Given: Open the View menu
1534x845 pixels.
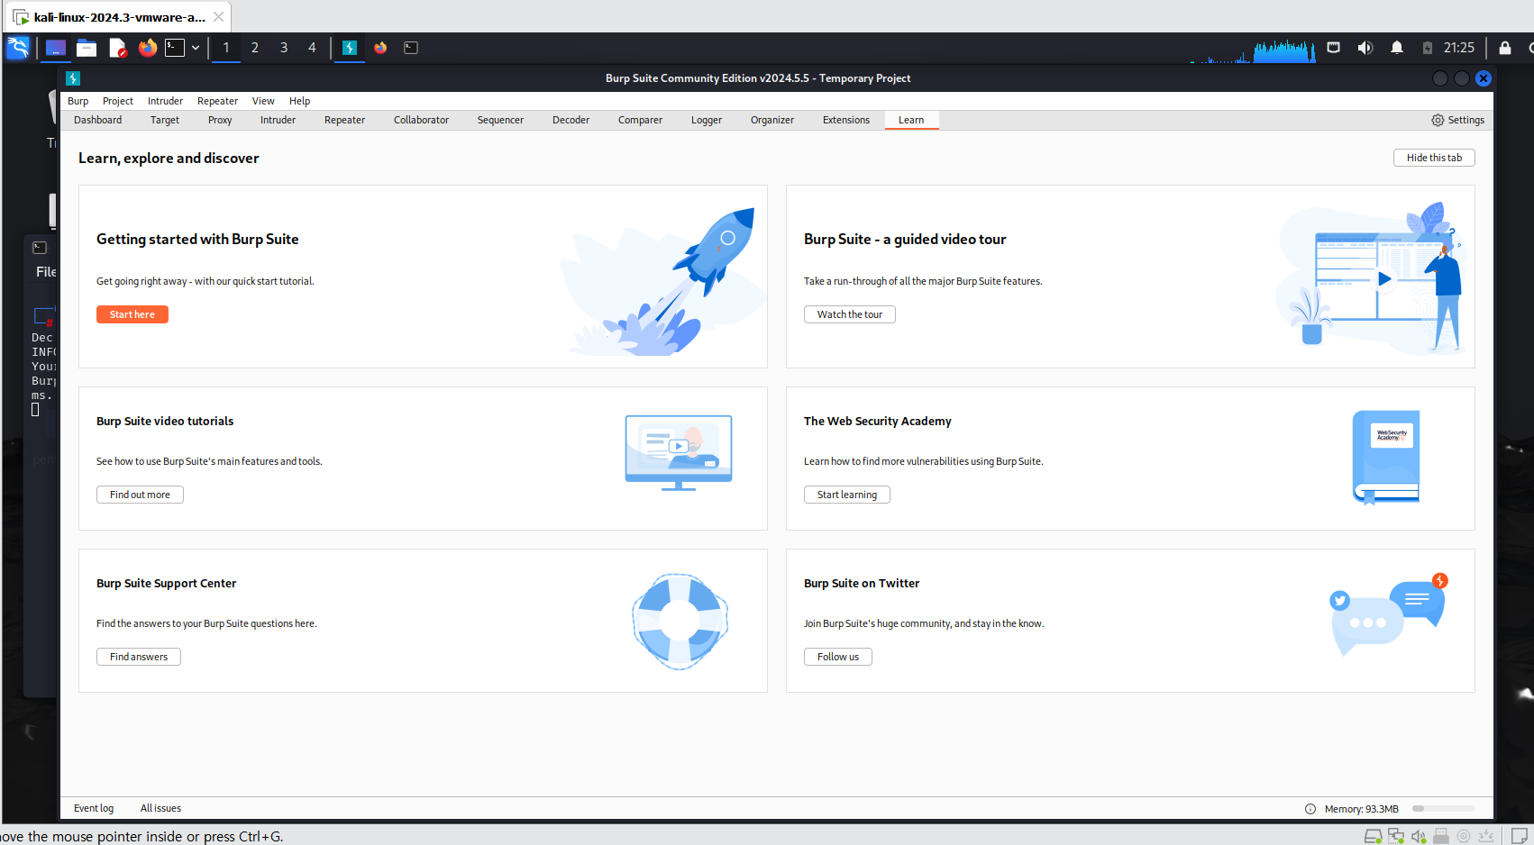Looking at the screenshot, I should [x=263, y=101].
